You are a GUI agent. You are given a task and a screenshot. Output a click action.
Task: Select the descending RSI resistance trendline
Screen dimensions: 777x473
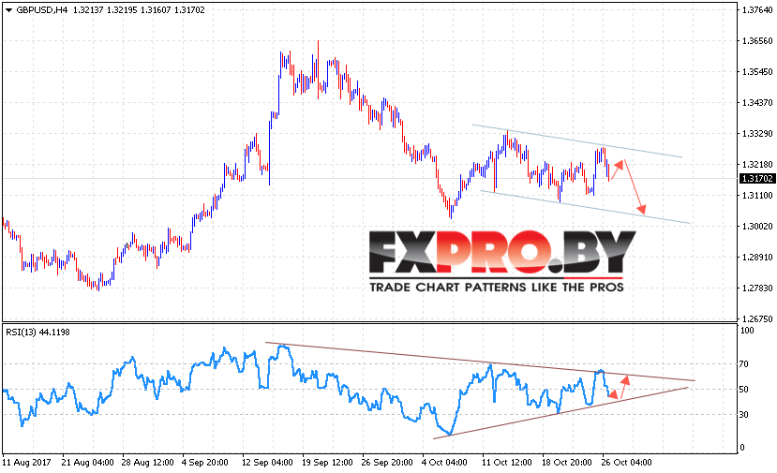point(480,362)
